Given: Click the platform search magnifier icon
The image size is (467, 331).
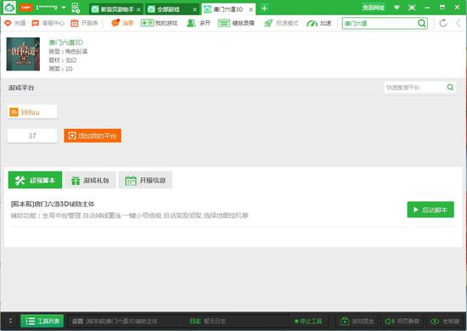Looking at the screenshot, I should 450,87.
